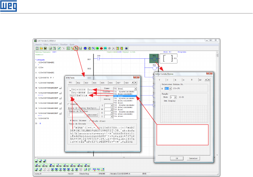Screen dimensions: 253x177
Task: Select the Chinês (fixo) radio option
Action: pyautogui.click(x=90, y=120)
